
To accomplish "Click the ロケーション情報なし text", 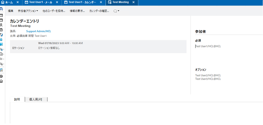I will point(49,48).
